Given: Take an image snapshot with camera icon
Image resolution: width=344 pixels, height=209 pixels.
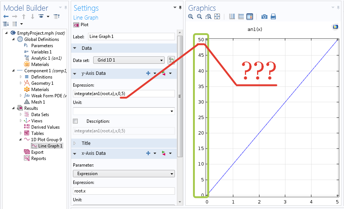Looking at the screenshot, I should click(x=264, y=17).
